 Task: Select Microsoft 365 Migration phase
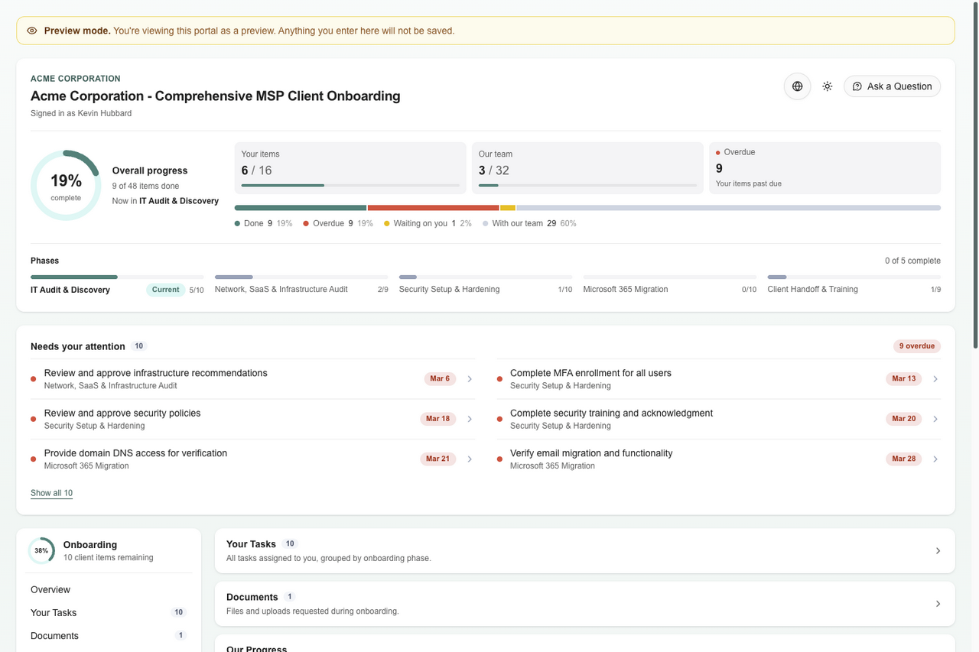670,285
